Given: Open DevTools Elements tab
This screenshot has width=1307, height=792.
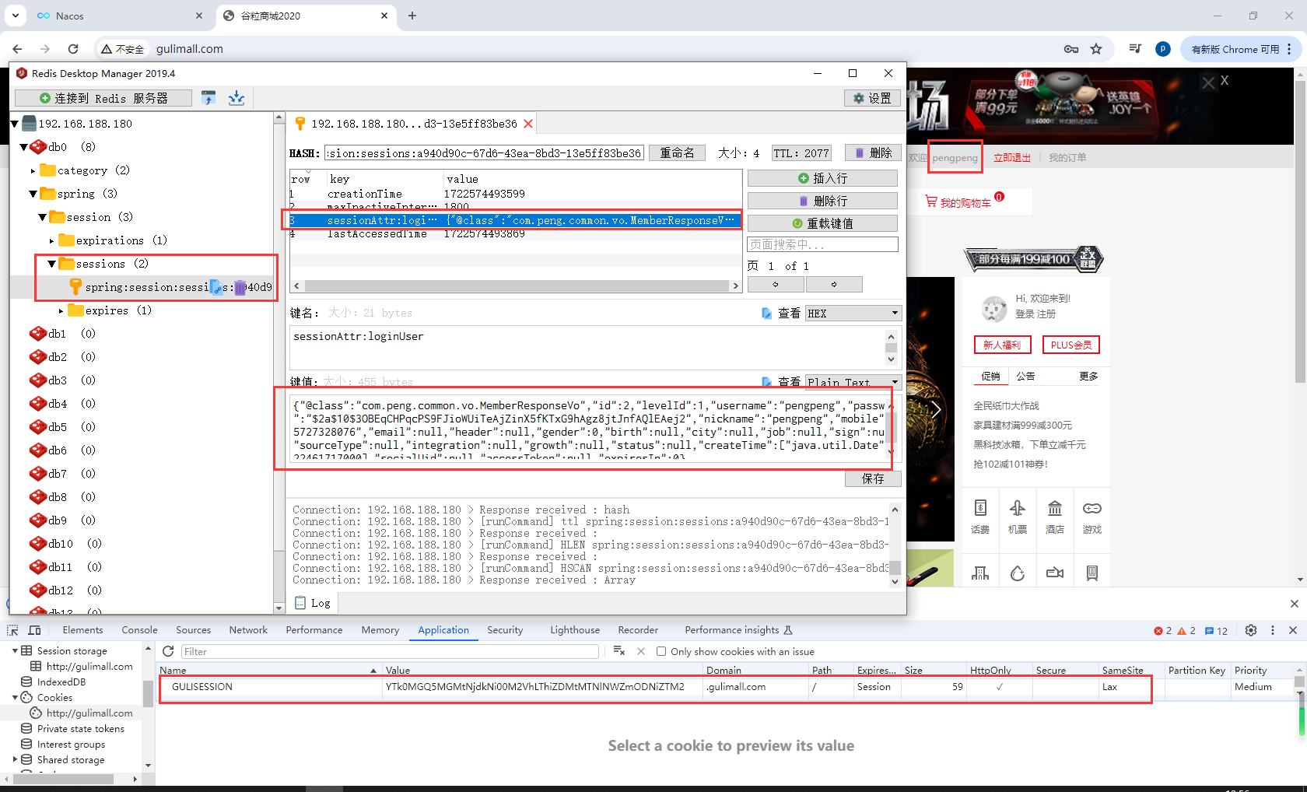Looking at the screenshot, I should tap(82, 630).
